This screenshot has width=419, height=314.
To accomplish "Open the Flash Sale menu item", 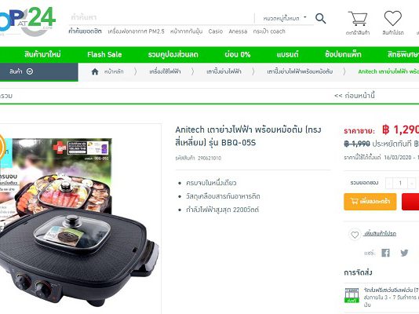I will coord(104,54).
